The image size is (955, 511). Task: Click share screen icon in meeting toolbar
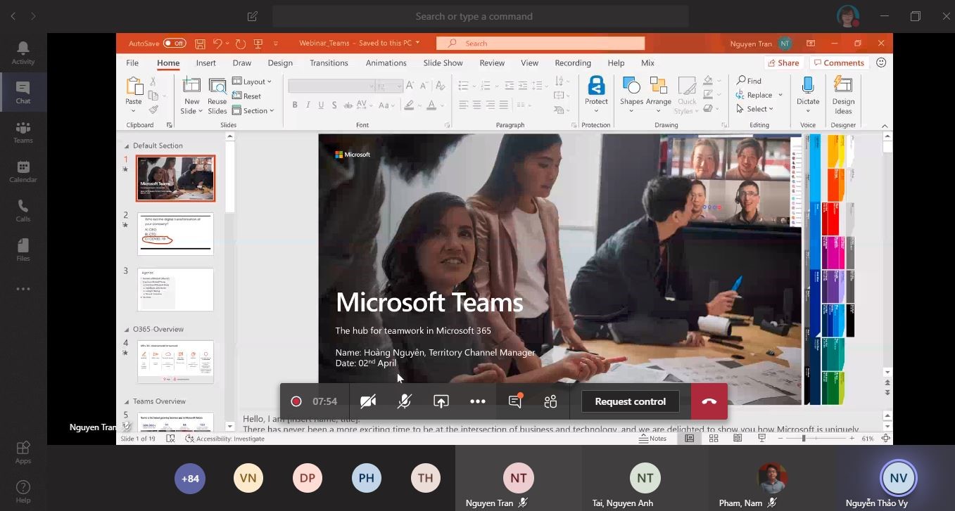pyautogui.click(x=441, y=401)
